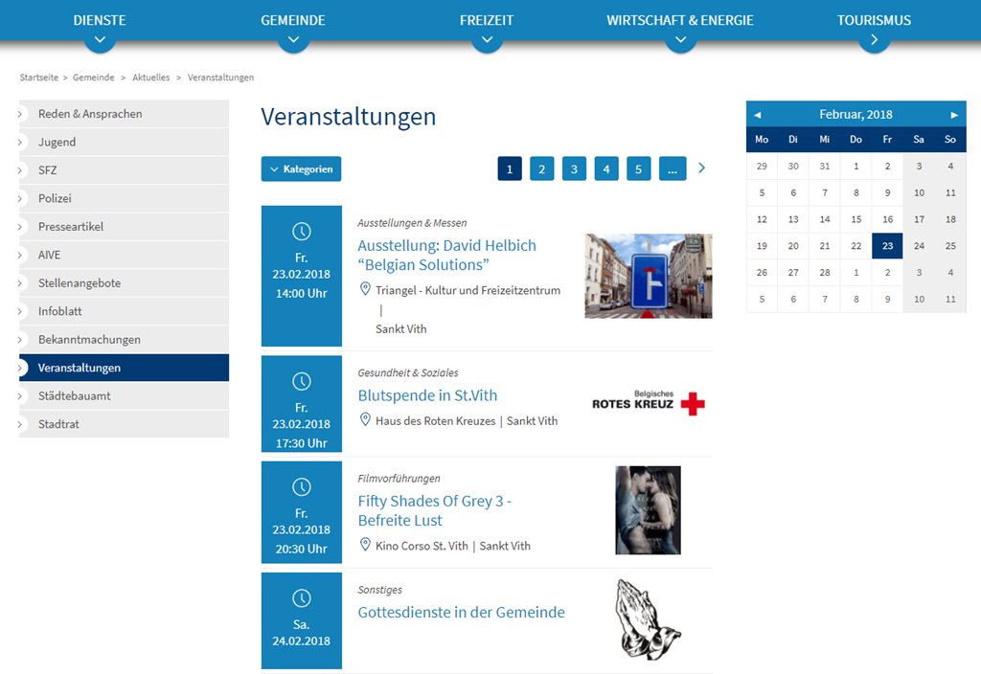
Task: Open Fifty Shades Of Grey 3 event
Action: pos(435,511)
